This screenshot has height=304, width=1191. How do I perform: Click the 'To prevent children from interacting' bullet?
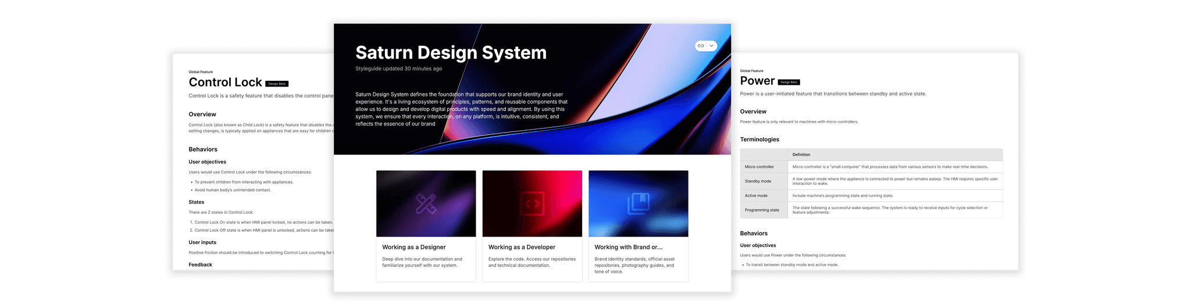244,182
